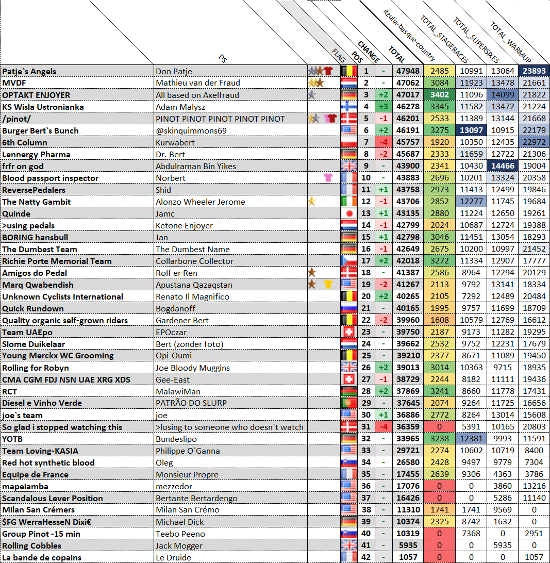550x563 pixels.
Task: Select the DS column header
Action: pyautogui.click(x=222, y=59)
